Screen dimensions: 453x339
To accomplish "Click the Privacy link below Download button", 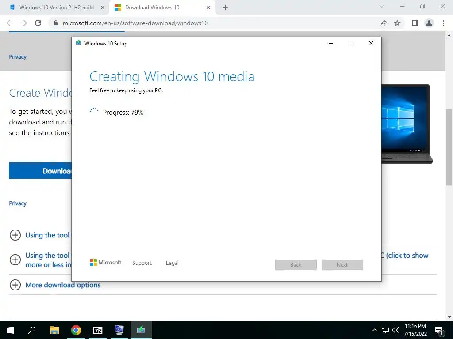I will tap(18, 203).
